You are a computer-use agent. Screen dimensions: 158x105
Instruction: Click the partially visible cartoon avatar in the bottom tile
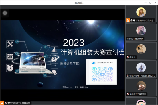pos(141,102)
